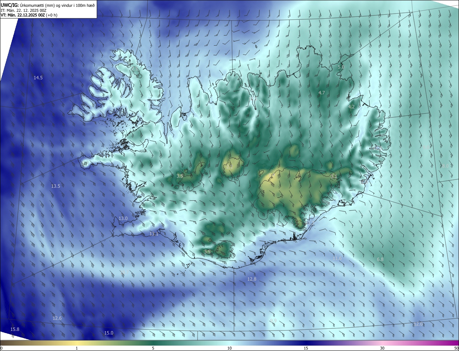459x351 pixels.
Task: Select the 15.0 map value label
Action: 109,333
